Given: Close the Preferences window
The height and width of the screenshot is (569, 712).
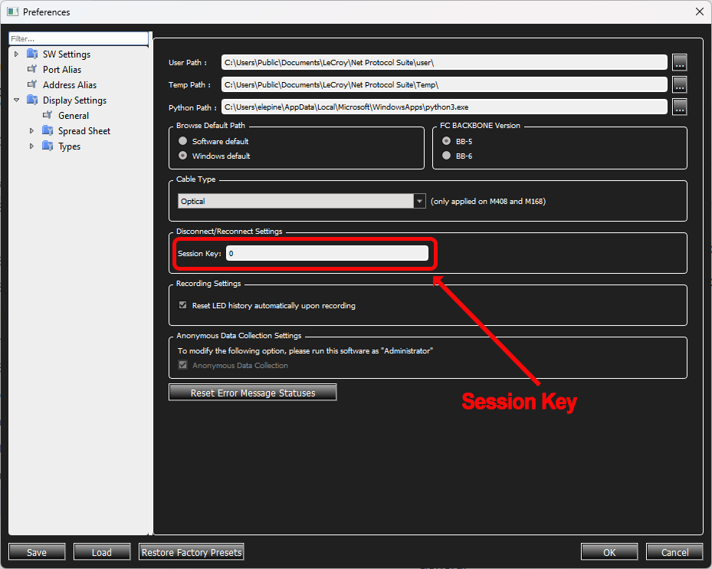Looking at the screenshot, I should (x=699, y=12).
